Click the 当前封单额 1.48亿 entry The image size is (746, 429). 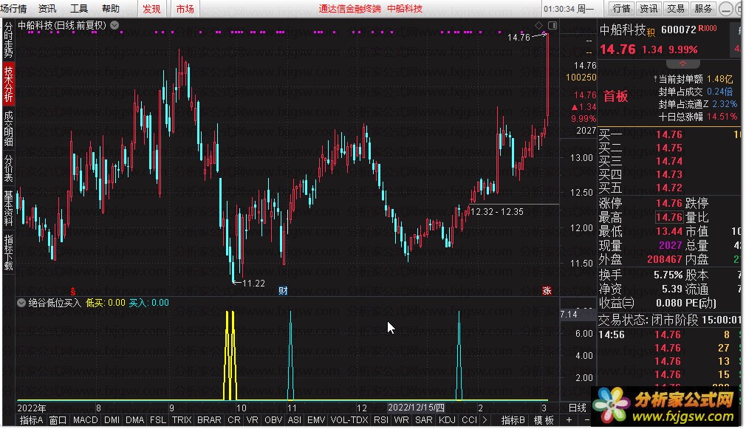695,79
